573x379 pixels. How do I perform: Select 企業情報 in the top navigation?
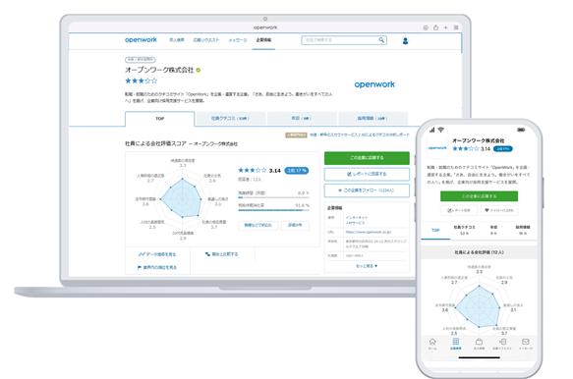[x=263, y=40]
